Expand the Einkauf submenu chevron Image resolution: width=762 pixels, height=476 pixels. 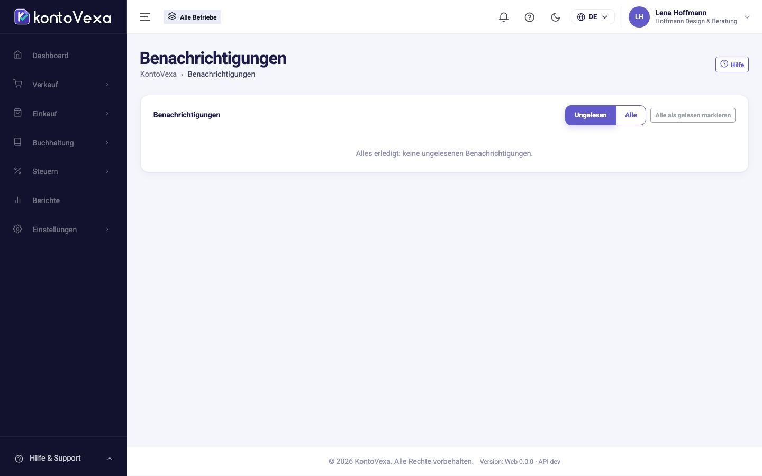pyautogui.click(x=107, y=114)
